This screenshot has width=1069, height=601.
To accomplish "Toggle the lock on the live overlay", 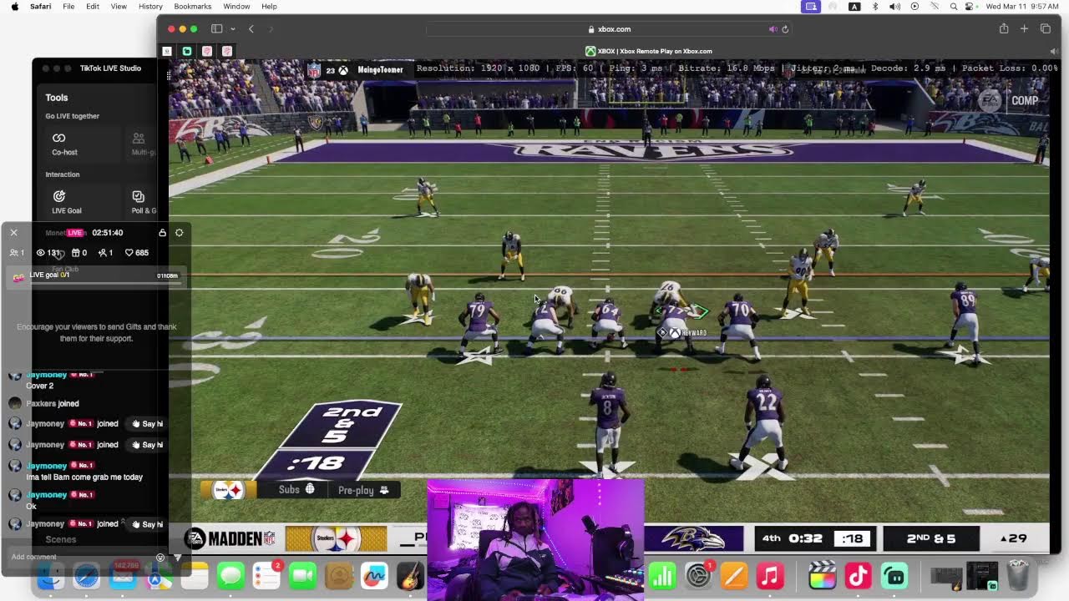I will tap(162, 233).
